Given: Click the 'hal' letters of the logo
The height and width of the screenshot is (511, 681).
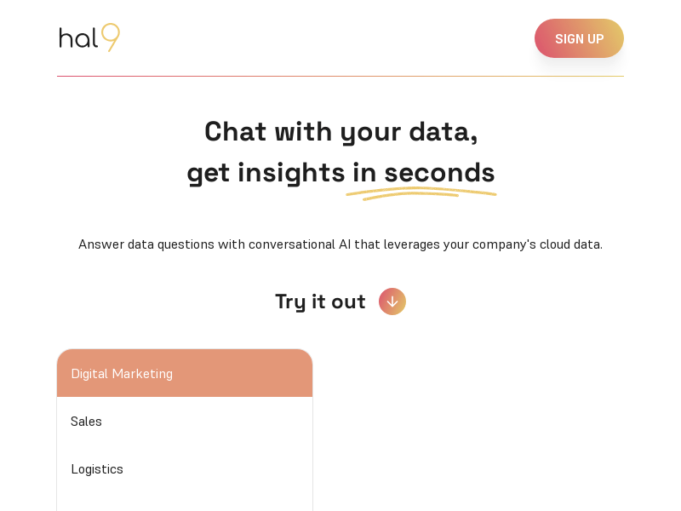Looking at the screenshot, I should coord(78,38).
